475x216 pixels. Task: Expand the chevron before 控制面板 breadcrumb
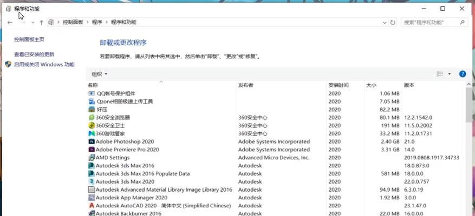pyautogui.click(x=58, y=22)
